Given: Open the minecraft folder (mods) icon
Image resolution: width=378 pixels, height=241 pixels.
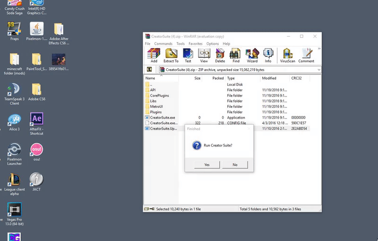Looking at the screenshot, I should [x=15, y=64].
